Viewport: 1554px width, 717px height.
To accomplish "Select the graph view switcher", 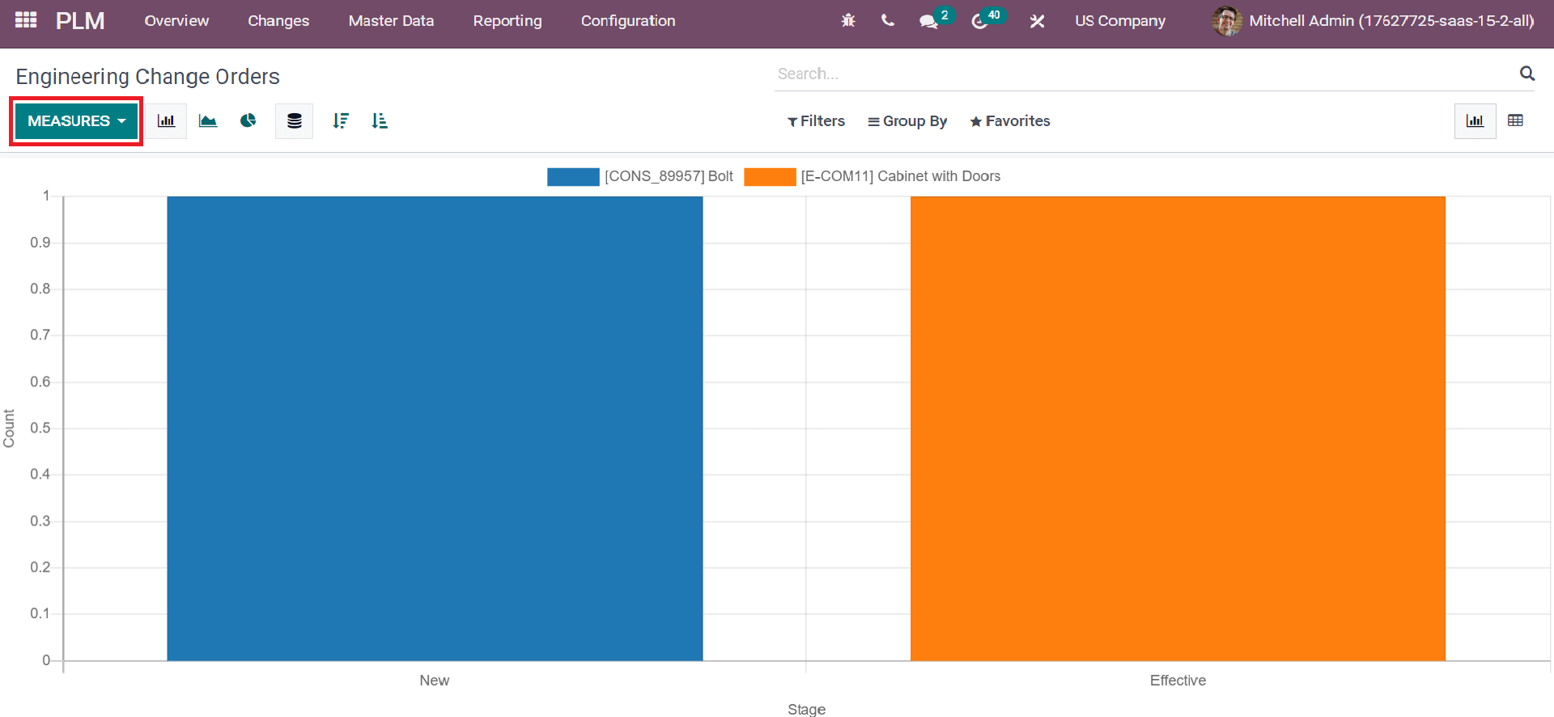I will pos(1475,120).
